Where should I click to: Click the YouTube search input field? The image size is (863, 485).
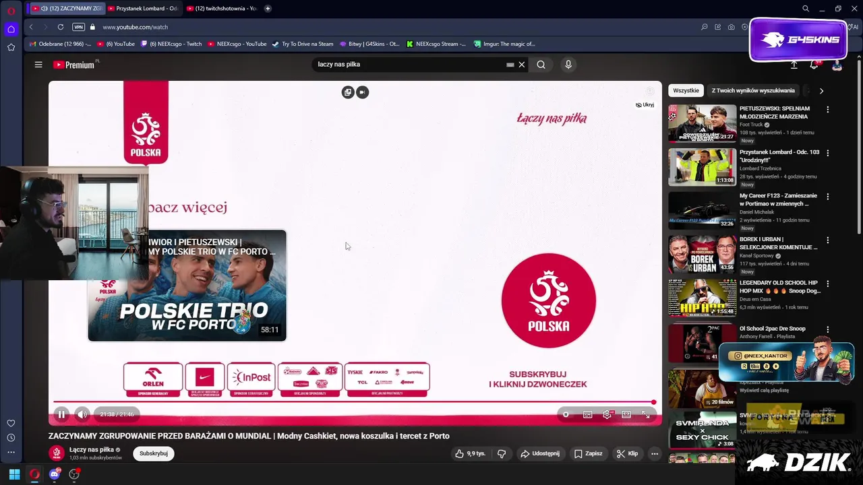click(408, 65)
